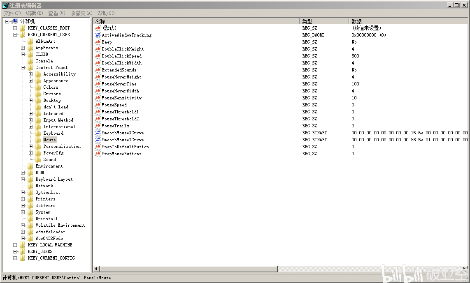Screen dimensions: 470x283
Task: Expand the Accessibility key node
Action: coord(30,74)
